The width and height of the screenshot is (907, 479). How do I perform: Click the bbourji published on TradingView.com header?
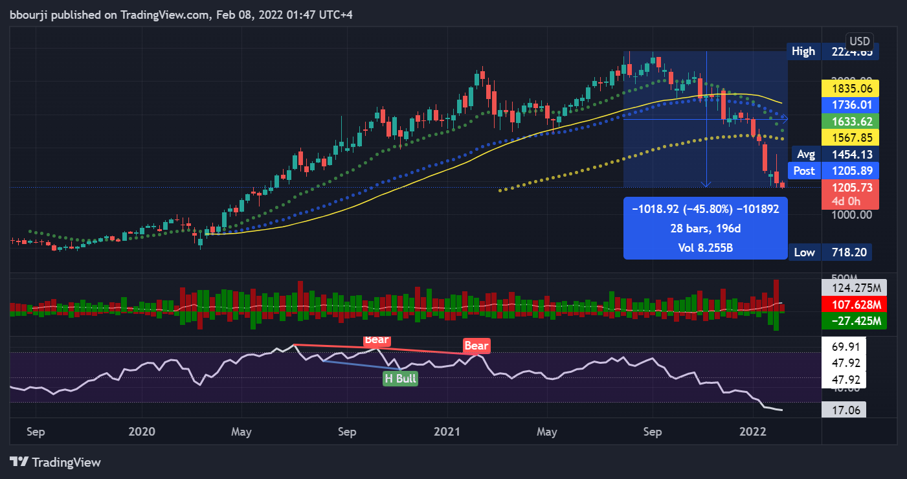[x=181, y=14]
